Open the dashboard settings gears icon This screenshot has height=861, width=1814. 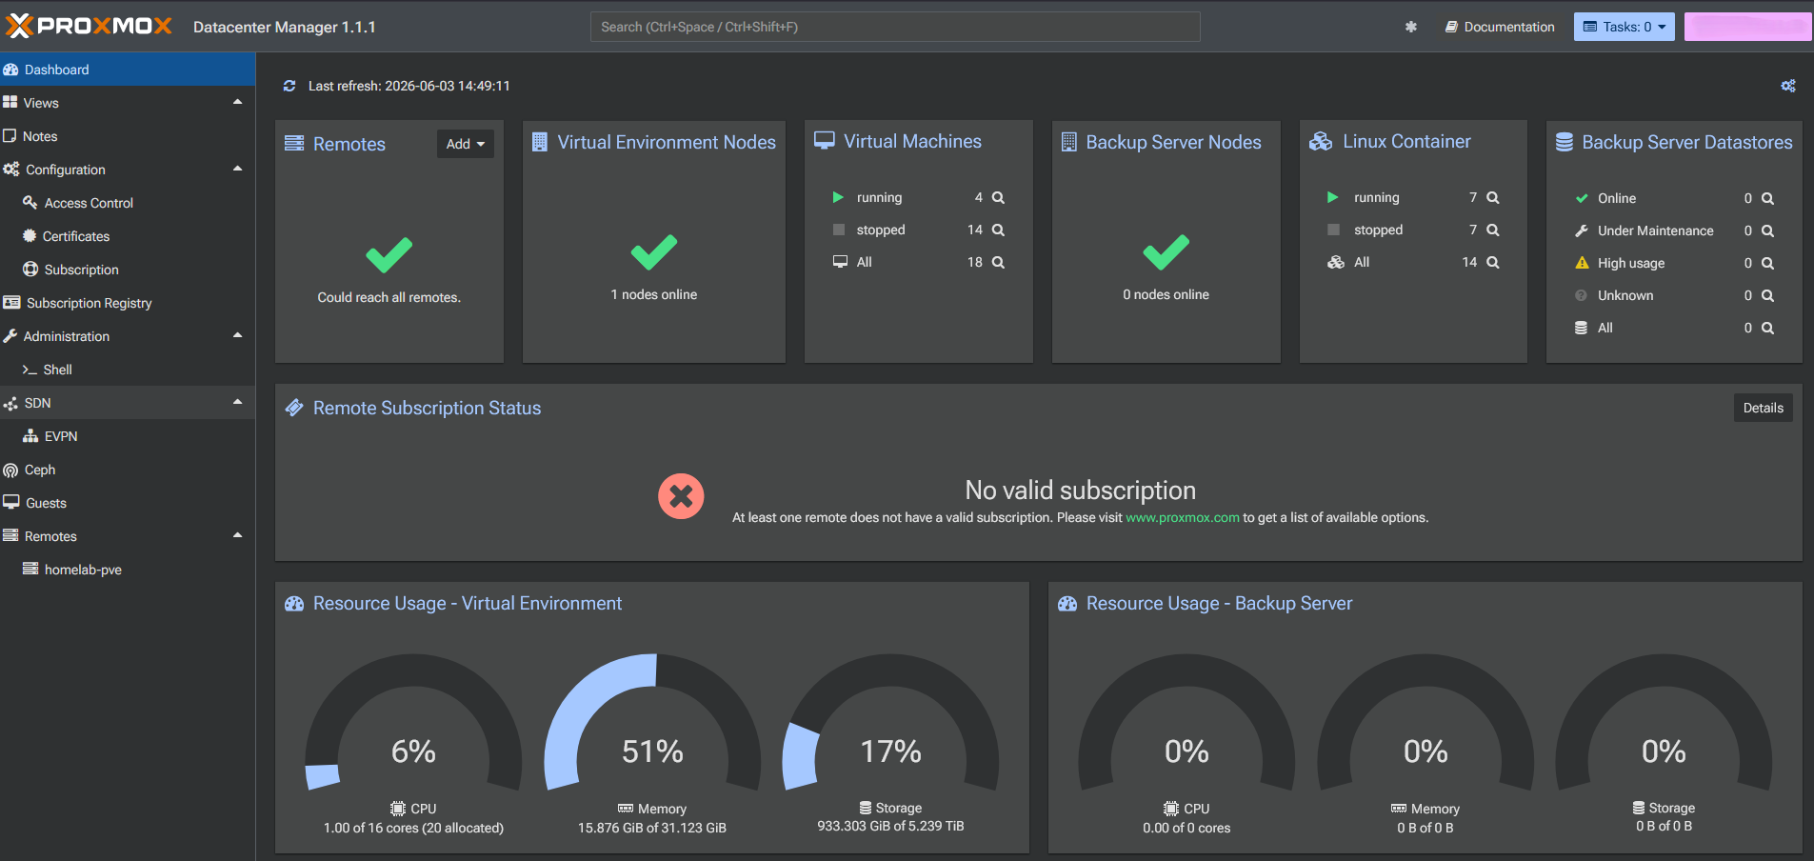coord(1788,86)
